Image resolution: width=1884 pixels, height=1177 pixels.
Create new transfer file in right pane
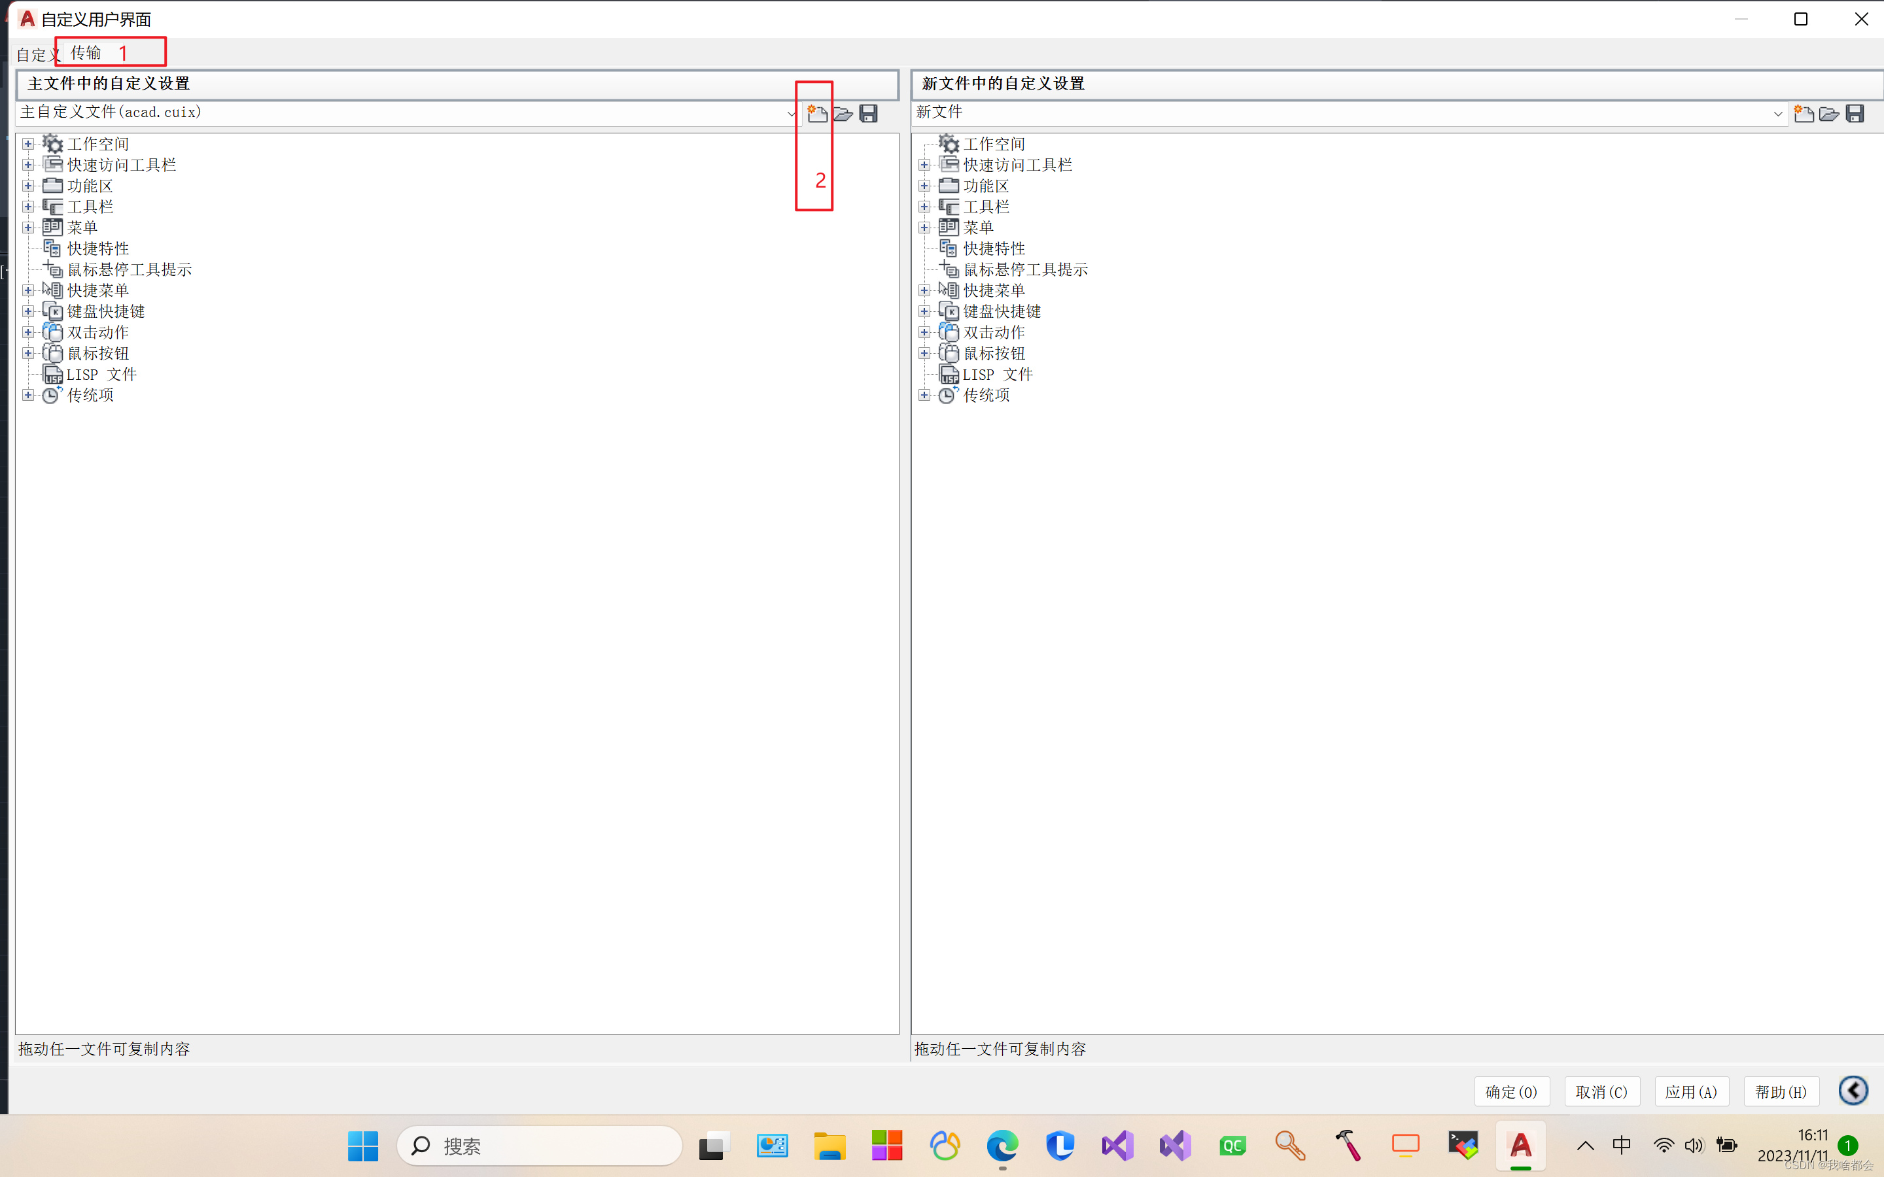pyautogui.click(x=1803, y=114)
